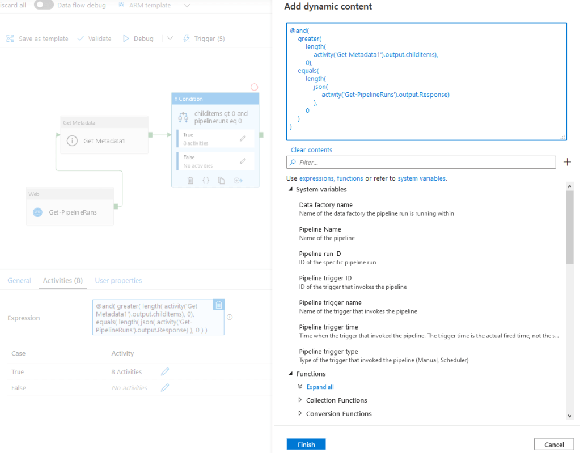Click the Finish button
580x453 pixels.
click(x=306, y=445)
